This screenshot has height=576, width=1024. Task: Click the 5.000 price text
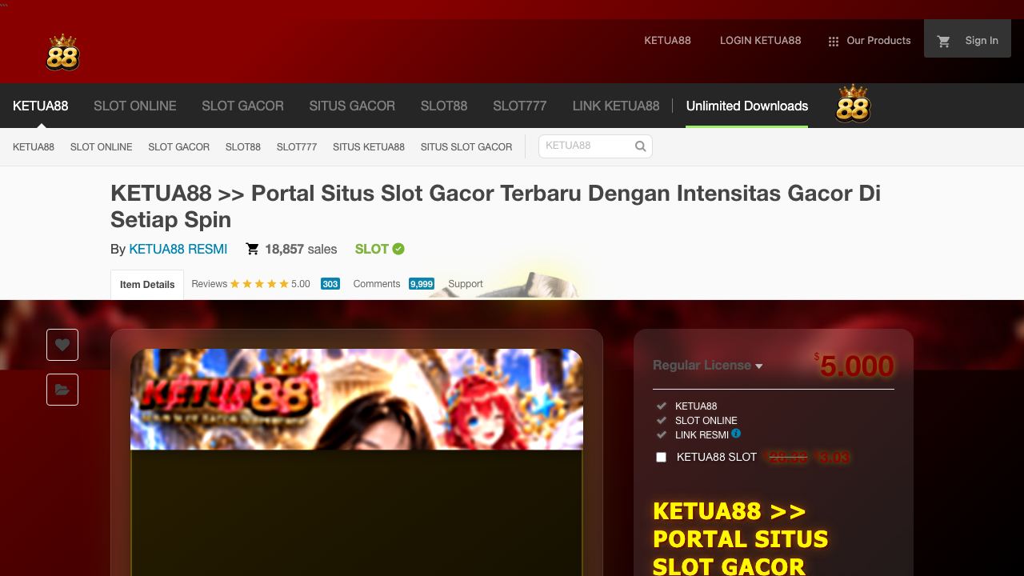[x=857, y=366]
